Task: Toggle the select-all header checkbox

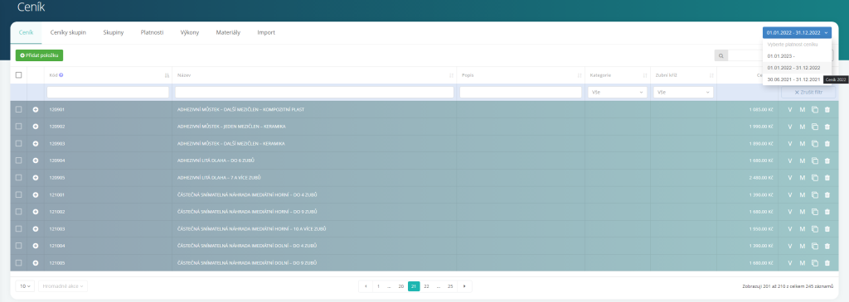Action: tap(18, 75)
